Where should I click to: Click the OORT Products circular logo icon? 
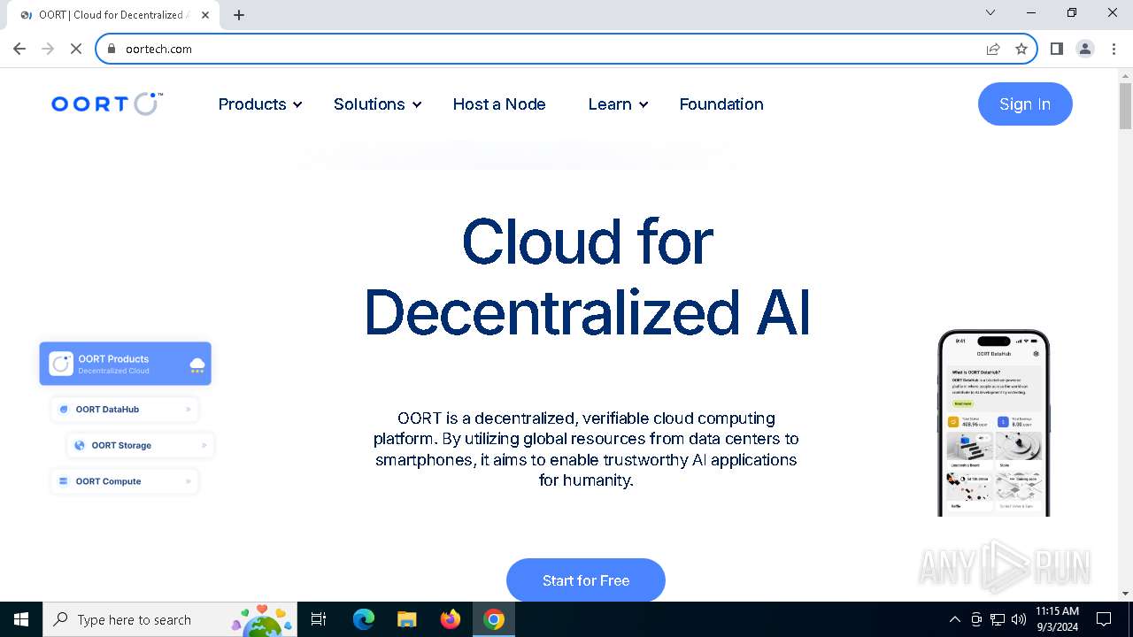[x=61, y=364]
